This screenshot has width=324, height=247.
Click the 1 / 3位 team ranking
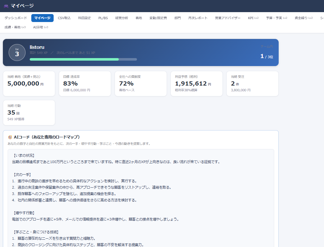[x=267, y=56]
